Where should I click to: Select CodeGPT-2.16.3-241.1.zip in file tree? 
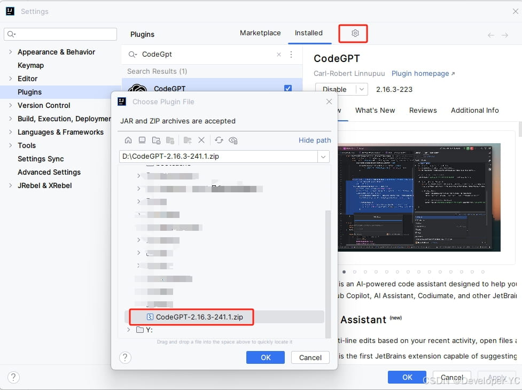(199, 317)
